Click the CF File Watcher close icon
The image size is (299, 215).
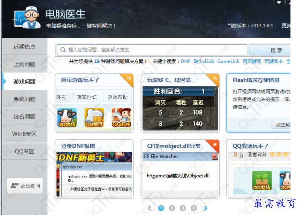pyautogui.click(x=215, y=156)
